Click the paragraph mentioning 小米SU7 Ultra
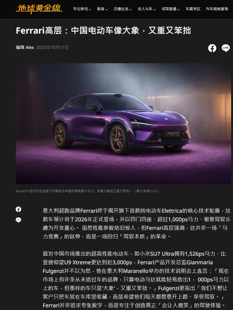Viewport: 233px width, 310px height. pyautogui.click(x=136, y=280)
